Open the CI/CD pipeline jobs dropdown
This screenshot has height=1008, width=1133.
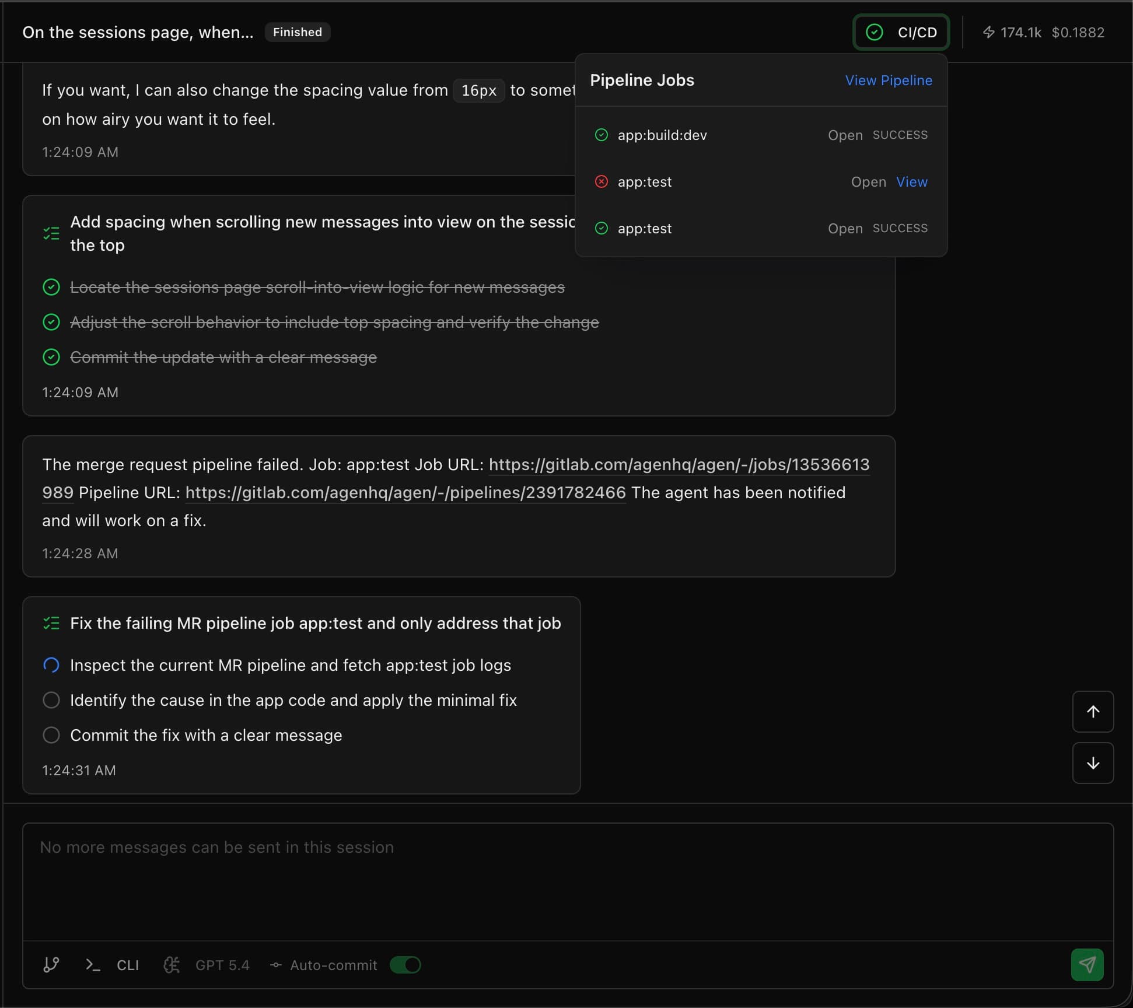point(901,32)
